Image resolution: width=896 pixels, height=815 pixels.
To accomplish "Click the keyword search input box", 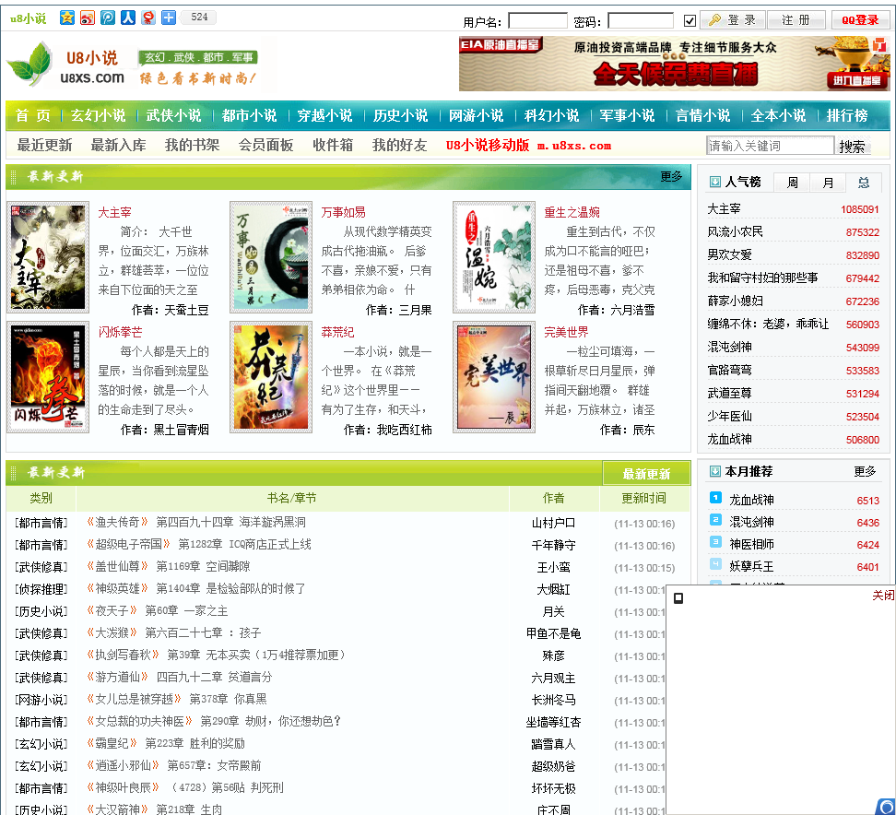I will pos(770,146).
